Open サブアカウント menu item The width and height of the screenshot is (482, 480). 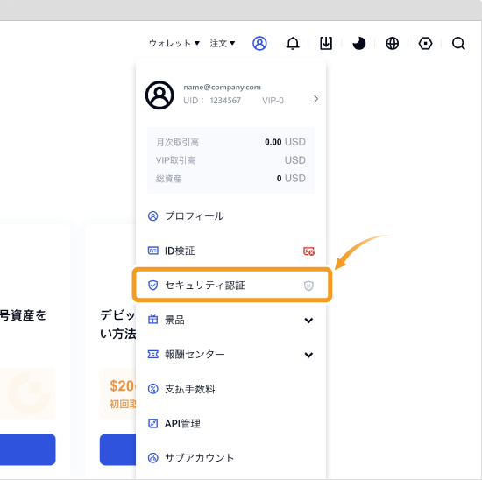point(230,458)
